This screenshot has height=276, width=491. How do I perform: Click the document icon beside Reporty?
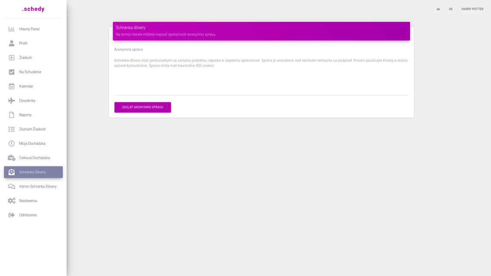(x=12, y=115)
